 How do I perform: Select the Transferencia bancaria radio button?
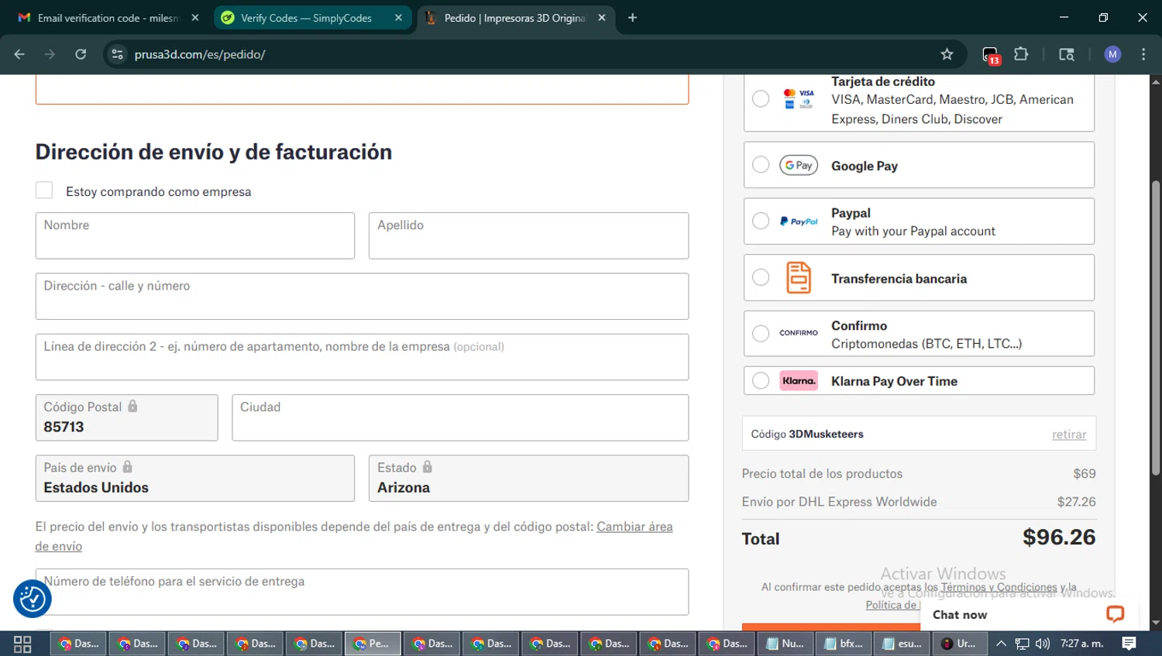click(x=761, y=277)
